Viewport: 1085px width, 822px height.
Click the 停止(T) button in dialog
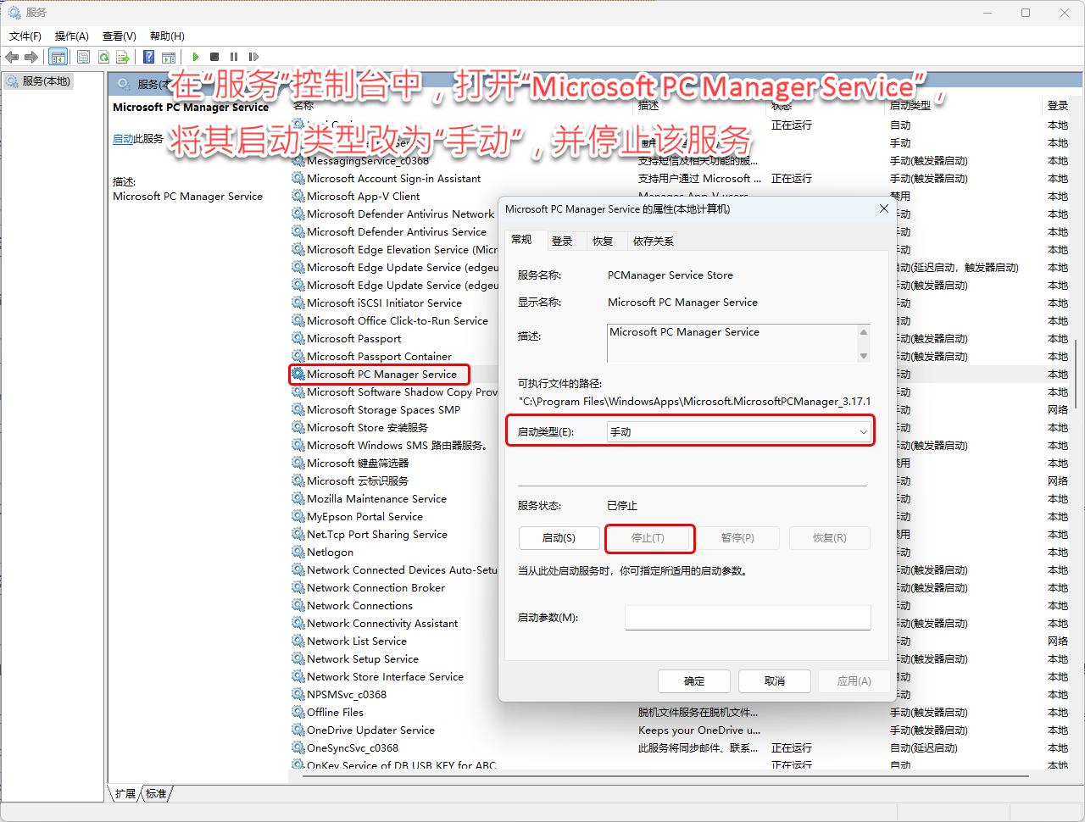[648, 538]
